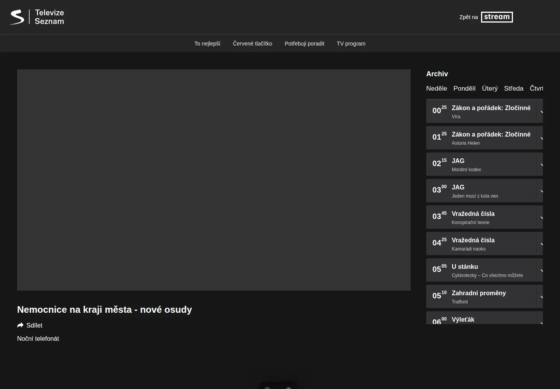
Task: Open the Zákon a pořádek Astoria Helen title
Action: click(491, 134)
